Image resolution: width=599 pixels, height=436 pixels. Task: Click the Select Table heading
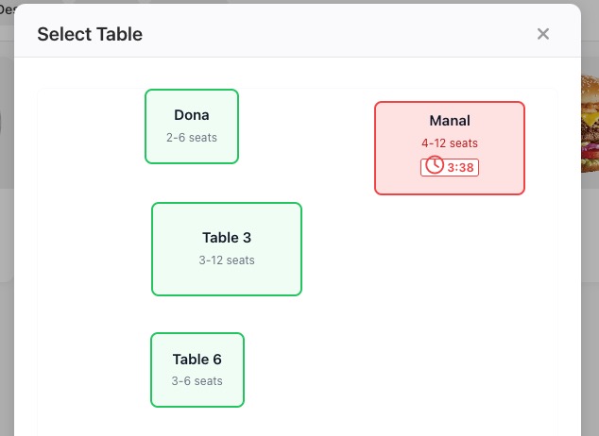pyautogui.click(x=90, y=35)
